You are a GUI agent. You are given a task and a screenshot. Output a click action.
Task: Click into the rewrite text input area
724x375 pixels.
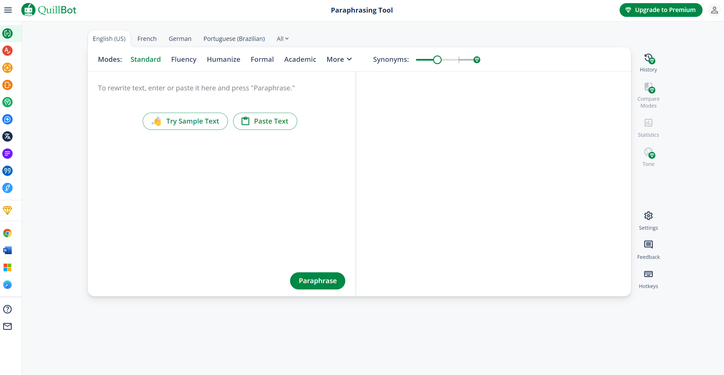[x=196, y=88]
